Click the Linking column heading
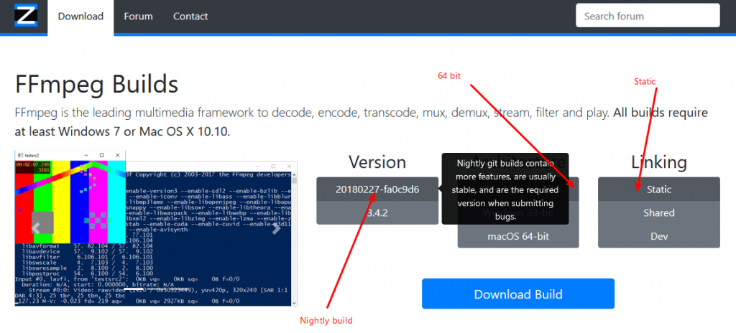Viewport: 736px width, 333px height. tap(659, 161)
